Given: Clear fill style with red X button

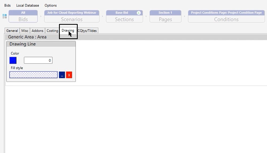Looking at the screenshot, I should coord(69,75).
